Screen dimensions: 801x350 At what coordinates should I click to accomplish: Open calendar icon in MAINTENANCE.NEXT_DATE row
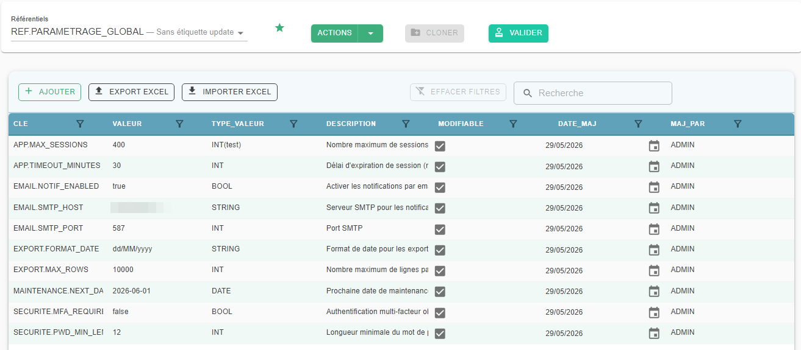654,291
